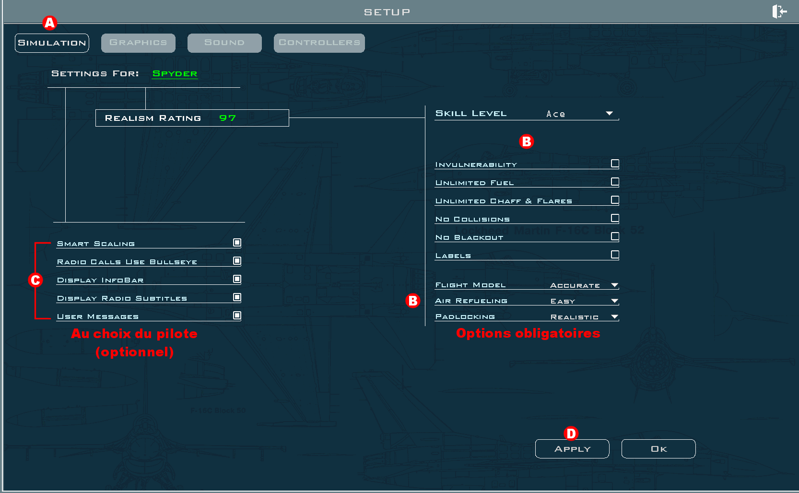Image resolution: width=799 pixels, height=493 pixels.
Task: Uncheck Display Radio Subtitles
Action: point(237,297)
